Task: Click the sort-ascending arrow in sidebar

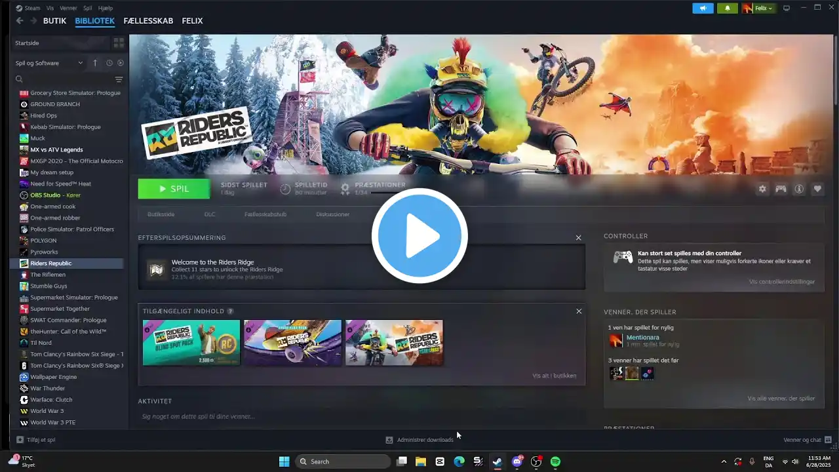Action: point(95,63)
